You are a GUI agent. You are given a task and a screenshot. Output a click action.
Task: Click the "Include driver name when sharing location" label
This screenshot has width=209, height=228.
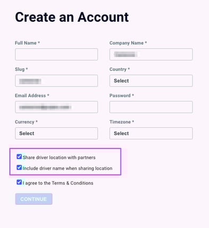click(x=68, y=168)
